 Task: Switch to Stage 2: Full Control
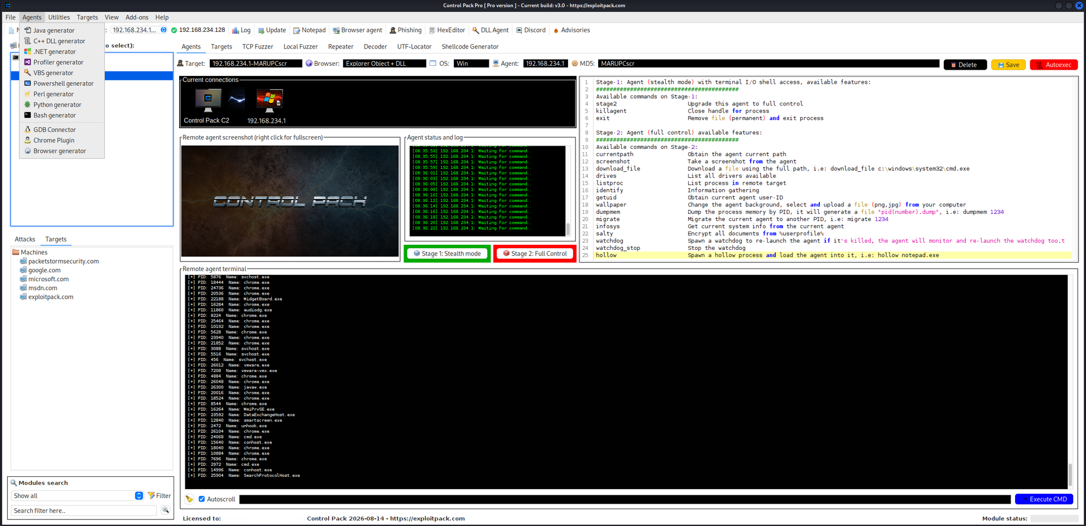(535, 254)
